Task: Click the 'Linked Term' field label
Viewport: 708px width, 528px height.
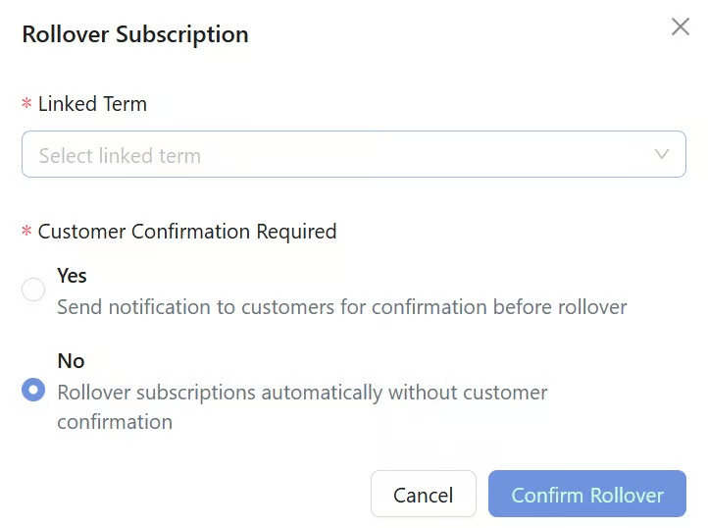Action: click(x=92, y=104)
